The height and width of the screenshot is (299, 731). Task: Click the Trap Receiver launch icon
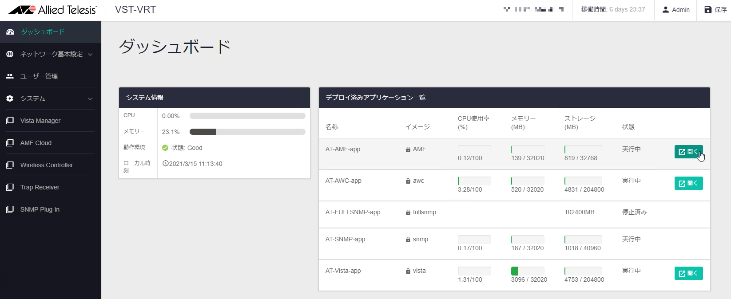(10, 187)
